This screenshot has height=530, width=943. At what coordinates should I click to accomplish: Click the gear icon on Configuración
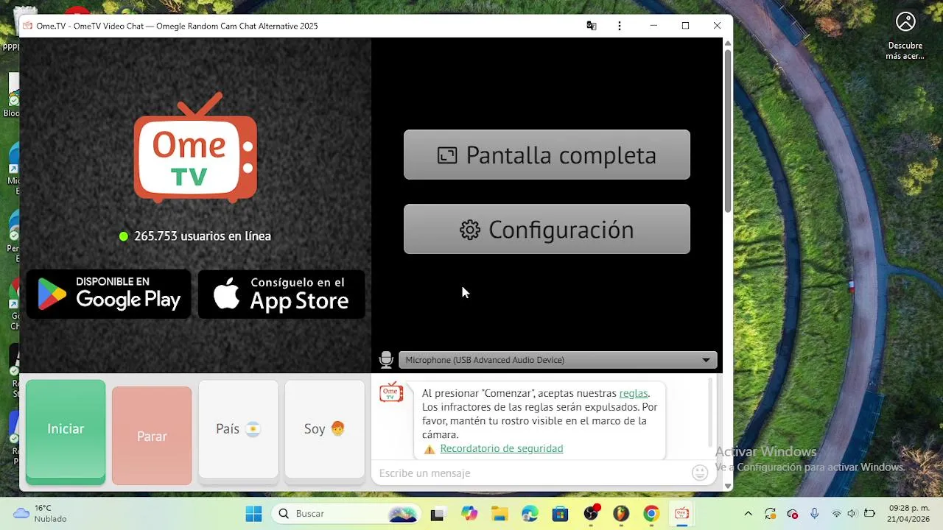[x=470, y=230]
